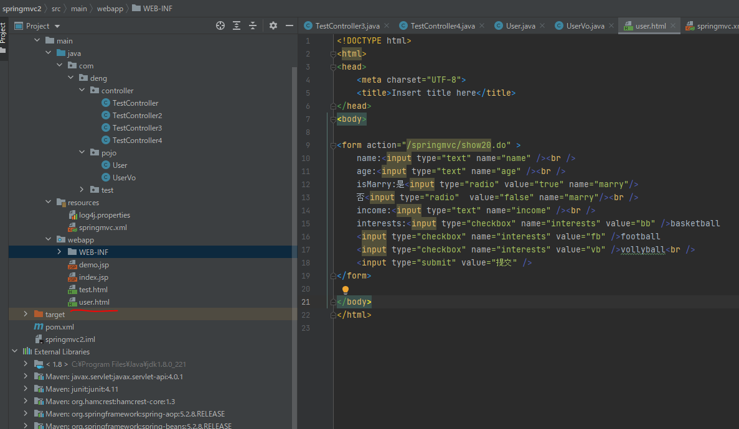Image resolution: width=739 pixels, height=429 pixels.
Task: Switch to TestController3.java tab
Action: 347,26
